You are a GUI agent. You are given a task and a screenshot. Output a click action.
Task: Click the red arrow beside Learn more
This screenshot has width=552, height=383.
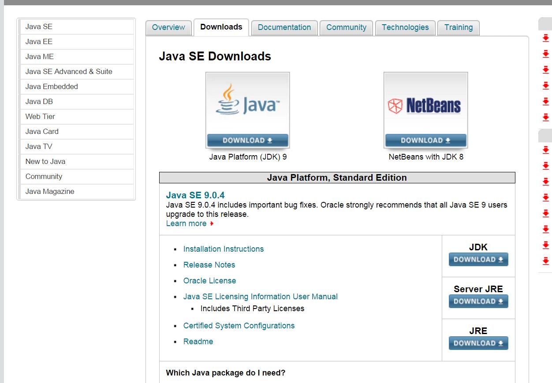pyautogui.click(x=212, y=224)
